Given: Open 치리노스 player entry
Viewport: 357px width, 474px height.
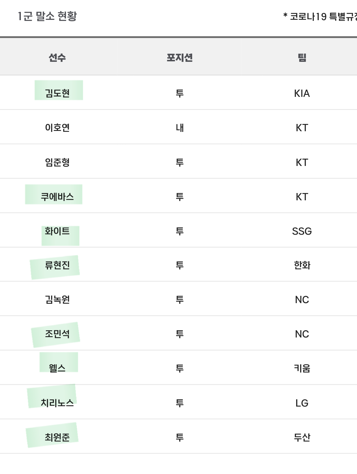Looking at the screenshot, I should pos(57,403).
